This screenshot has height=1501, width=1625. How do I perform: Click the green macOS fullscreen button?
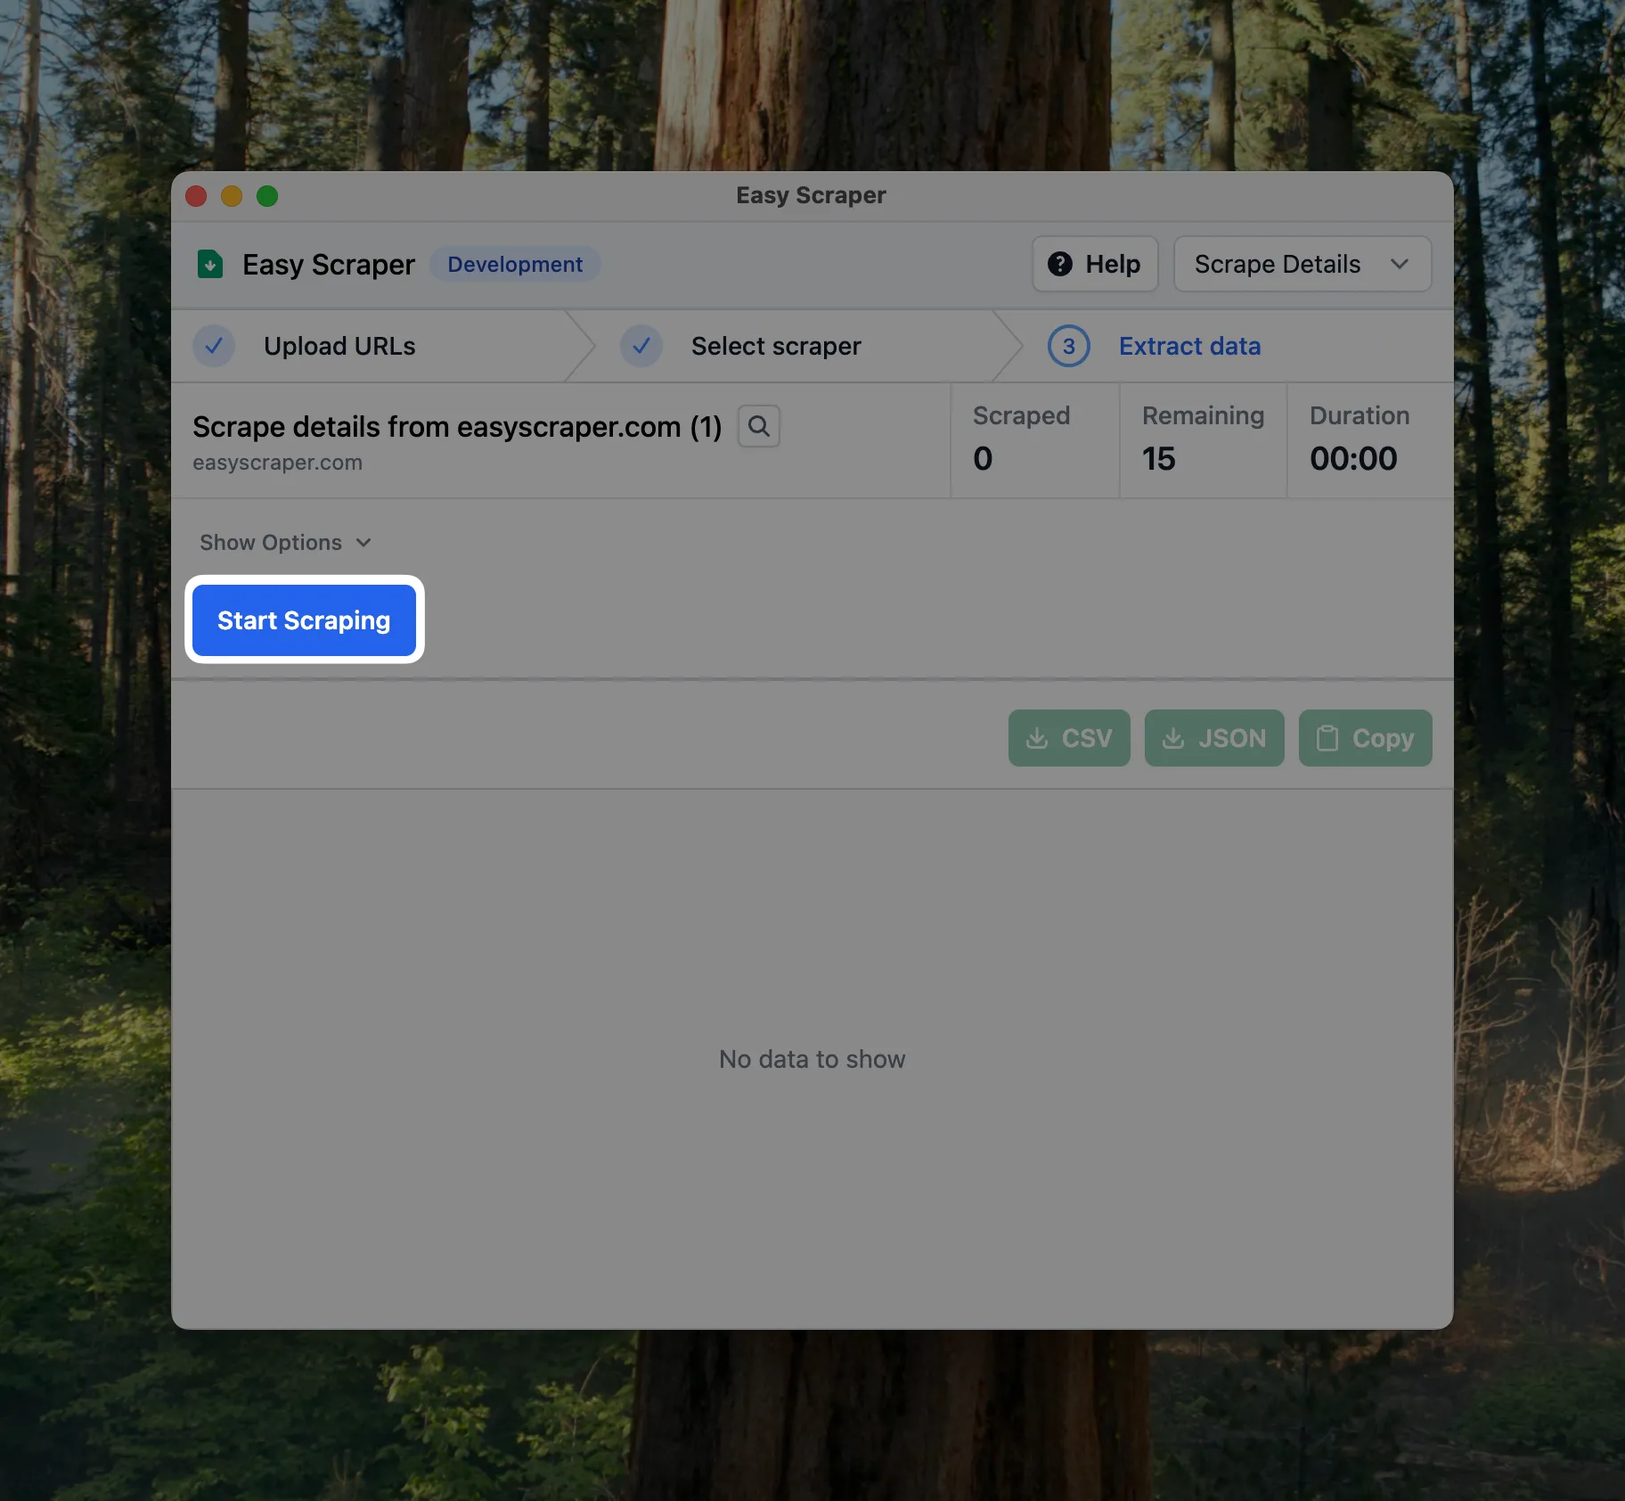[x=267, y=196]
